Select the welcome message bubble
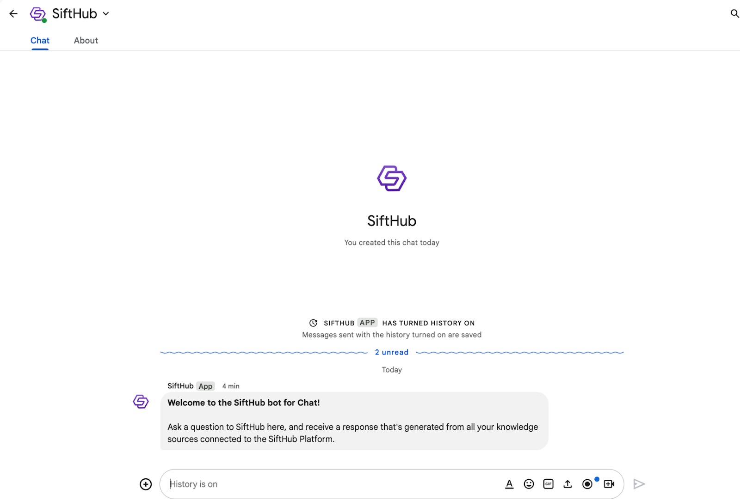Image resolution: width=740 pixels, height=501 pixels. [x=354, y=421]
